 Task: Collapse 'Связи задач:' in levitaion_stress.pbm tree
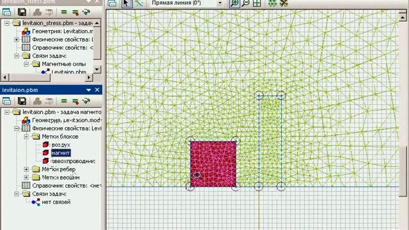click(x=17, y=56)
